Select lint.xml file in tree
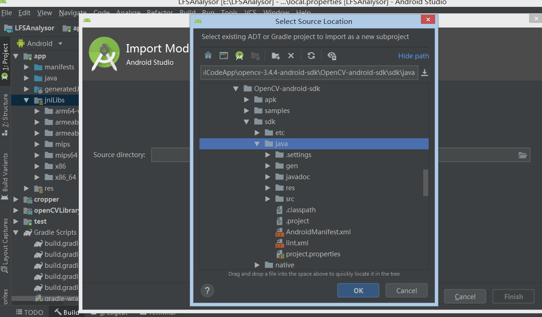Screen dimensions: 542x317 coord(297,243)
